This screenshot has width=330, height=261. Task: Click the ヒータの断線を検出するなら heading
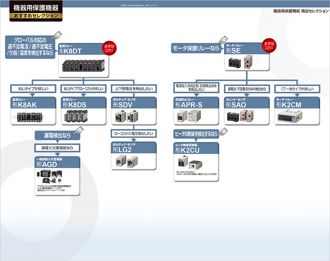point(196,134)
